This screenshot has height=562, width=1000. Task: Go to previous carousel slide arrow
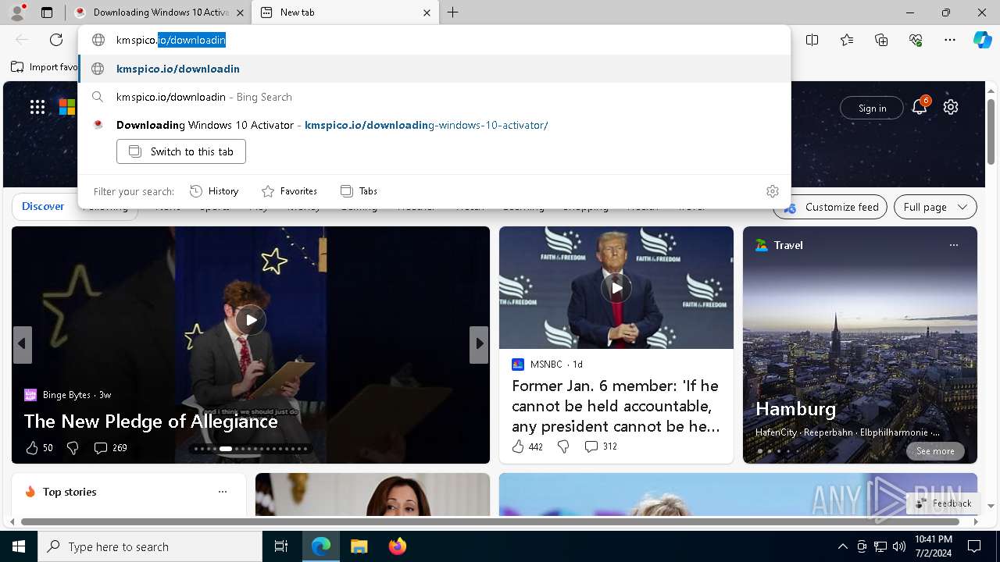(22, 344)
